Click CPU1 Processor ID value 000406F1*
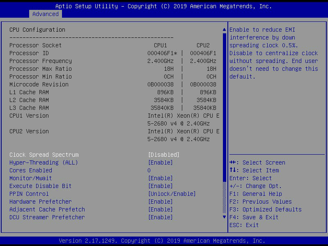Image resolution: width=328 pixels, height=246 pixels. click(x=162, y=53)
